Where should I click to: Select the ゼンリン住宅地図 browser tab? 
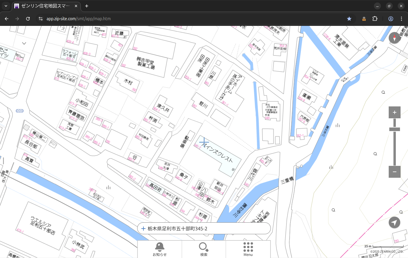click(46, 6)
